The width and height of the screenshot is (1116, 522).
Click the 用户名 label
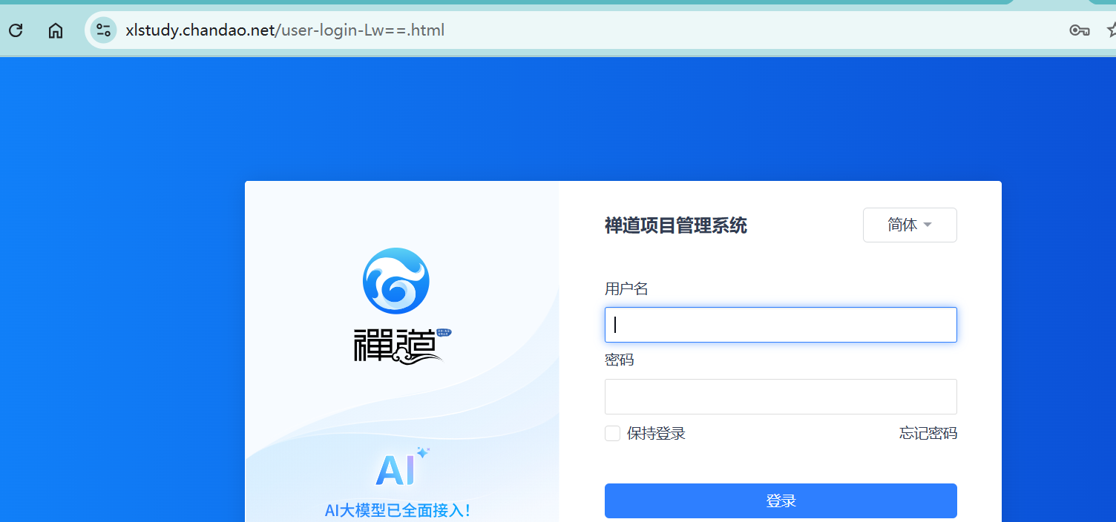click(626, 289)
